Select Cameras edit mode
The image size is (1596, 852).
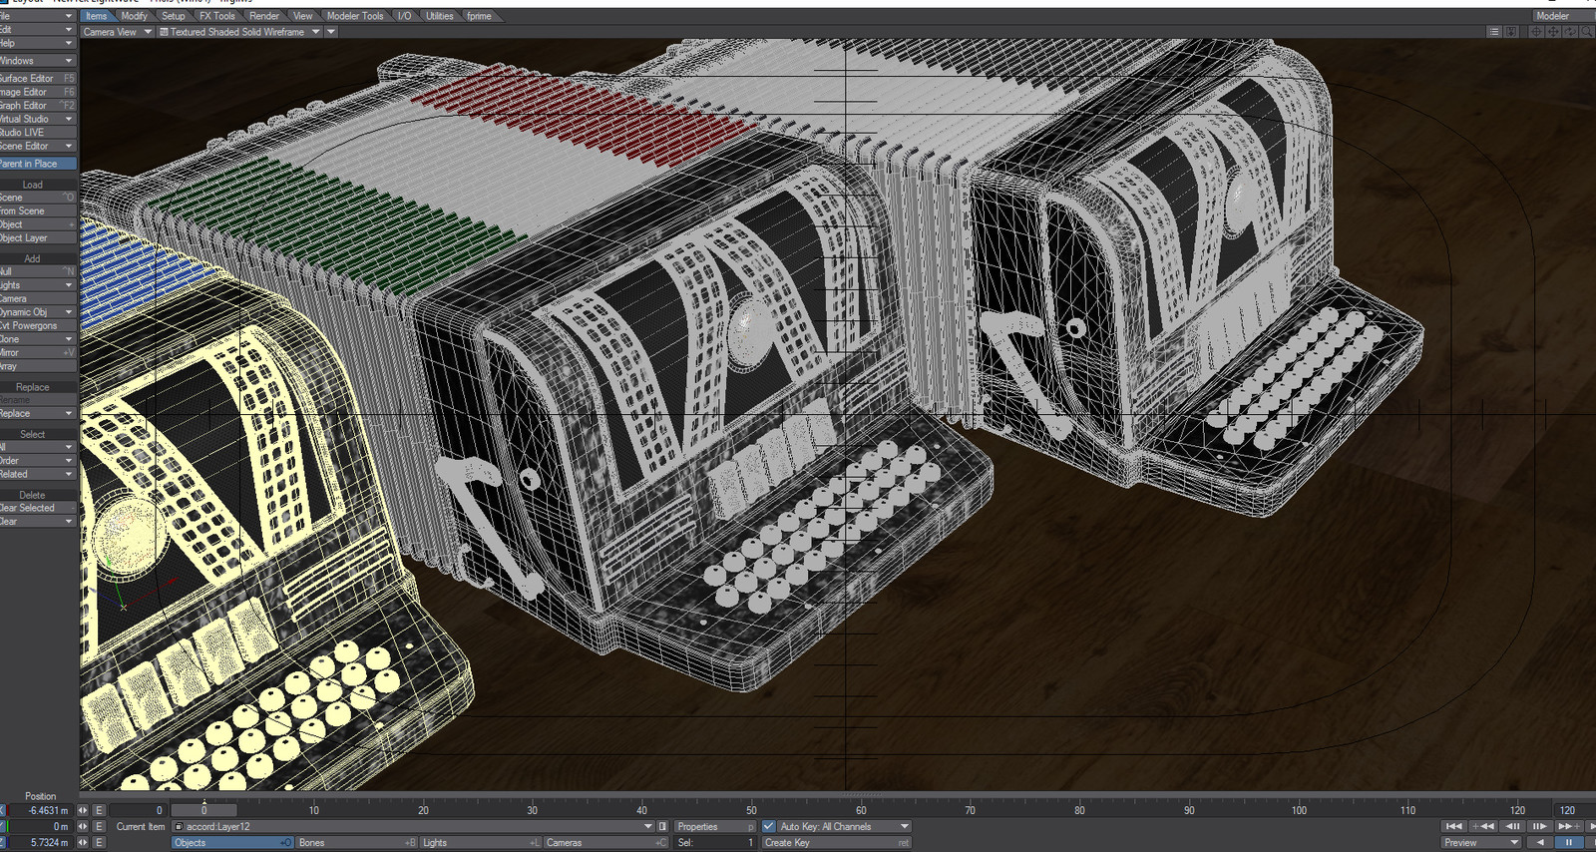coord(605,842)
